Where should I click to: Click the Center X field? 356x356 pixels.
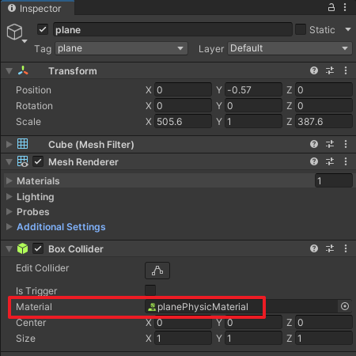pyautogui.click(x=183, y=322)
